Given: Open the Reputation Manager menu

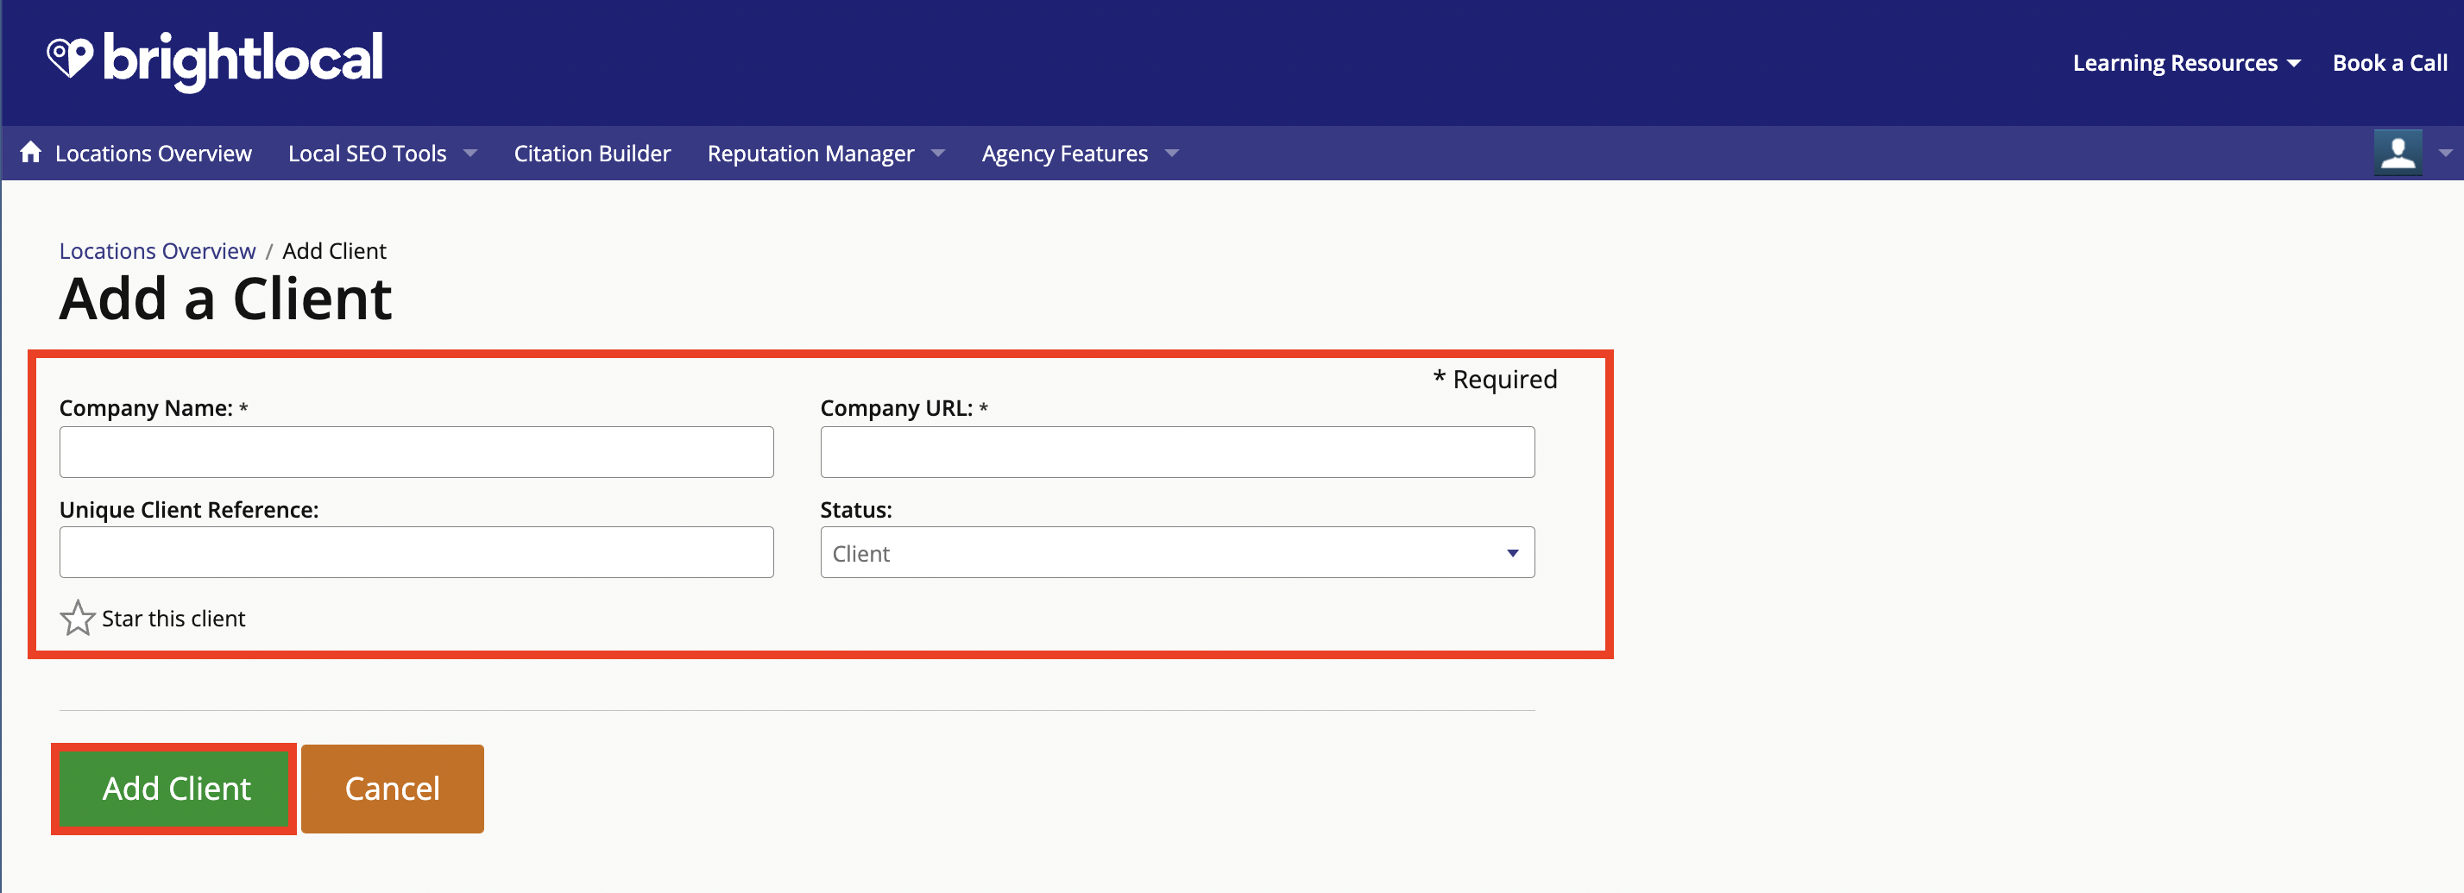Looking at the screenshot, I should tap(810, 153).
